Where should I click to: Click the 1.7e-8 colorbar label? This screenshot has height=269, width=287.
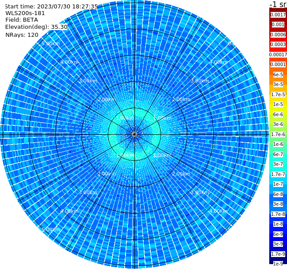point(278,214)
